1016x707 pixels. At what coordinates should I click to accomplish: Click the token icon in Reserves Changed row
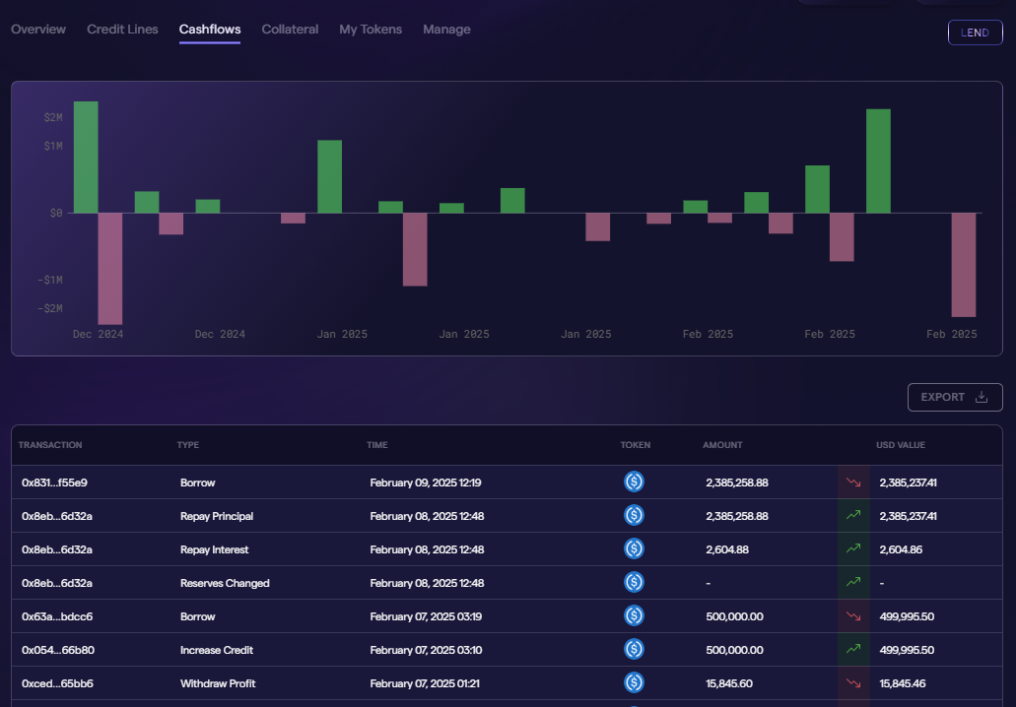coord(634,583)
